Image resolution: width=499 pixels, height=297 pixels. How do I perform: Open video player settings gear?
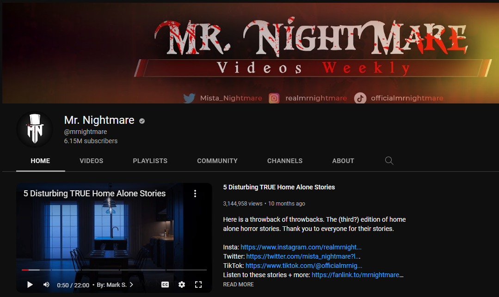(182, 285)
